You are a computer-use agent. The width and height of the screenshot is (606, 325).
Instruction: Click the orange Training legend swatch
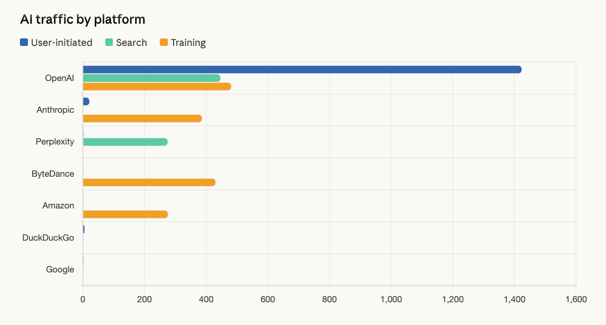coord(165,43)
